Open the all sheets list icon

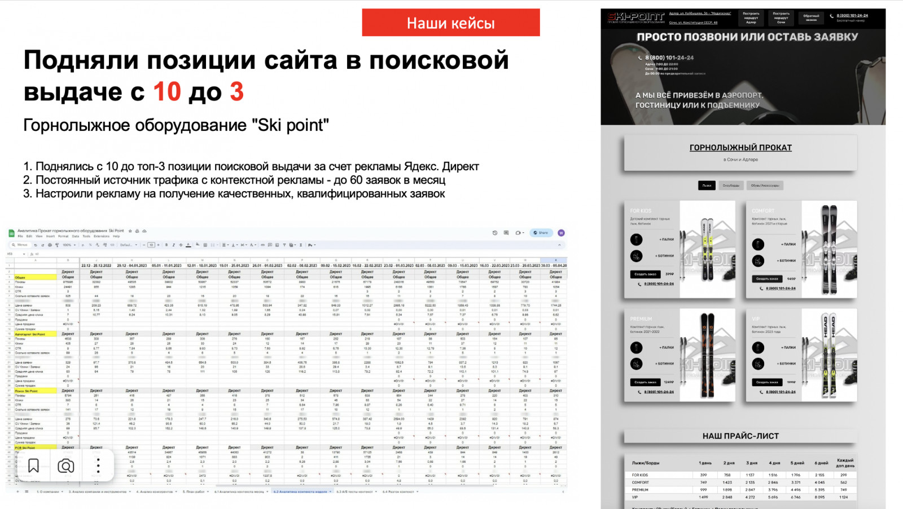(x=27, y=492)
